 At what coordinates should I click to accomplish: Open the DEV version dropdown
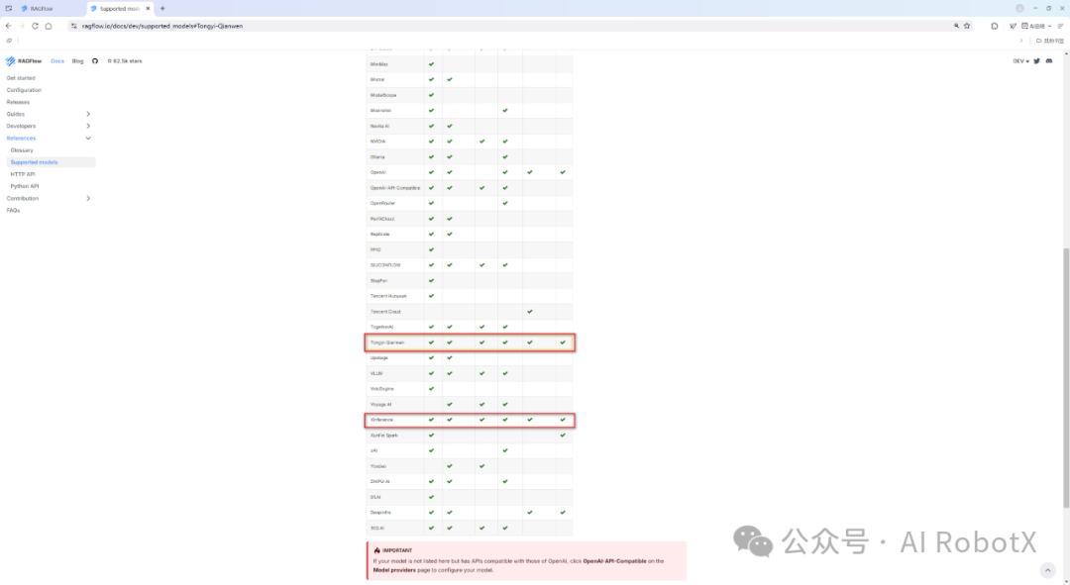click(x=1020, y=61)
